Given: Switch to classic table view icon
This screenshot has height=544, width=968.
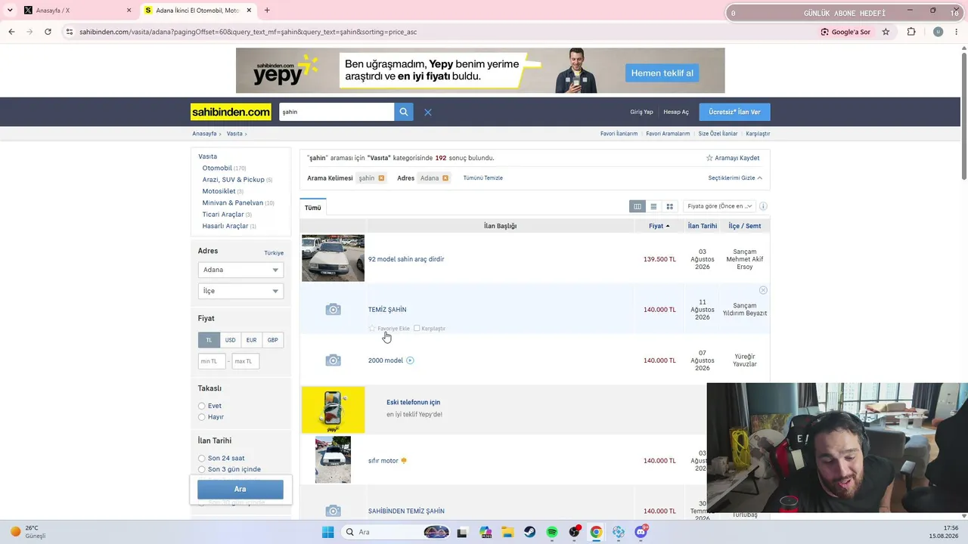Looking at the screenshot, I should [x=638, y=206].
